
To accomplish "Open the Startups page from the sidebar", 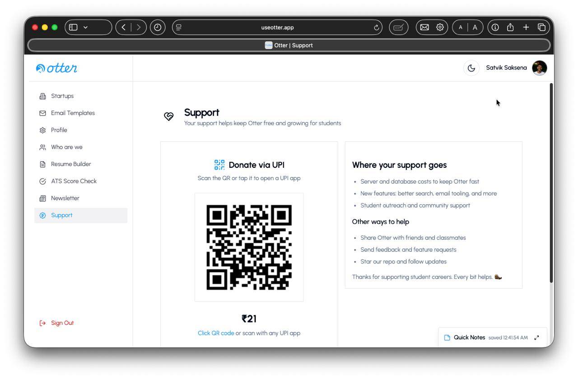I will point(62,96).
